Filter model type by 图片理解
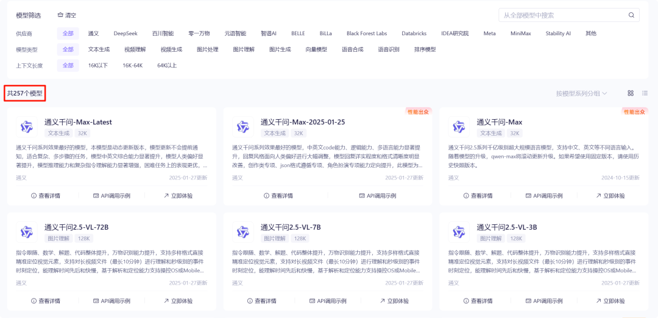The image size is (658, 318). (244, 49)
